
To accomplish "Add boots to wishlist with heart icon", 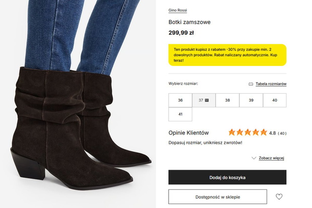I will click(279, 196).
